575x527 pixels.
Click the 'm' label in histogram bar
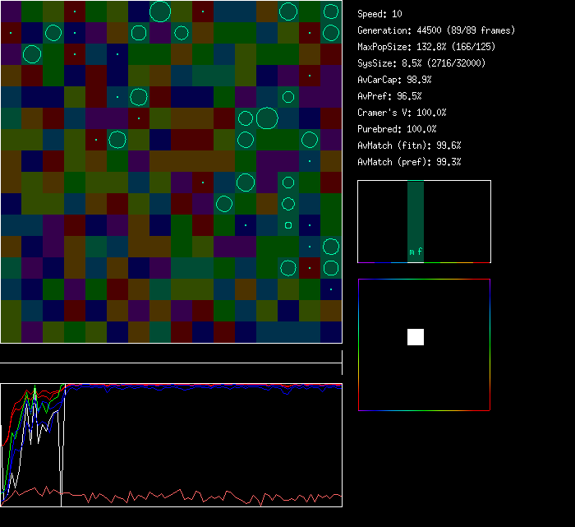click(412, 252)
